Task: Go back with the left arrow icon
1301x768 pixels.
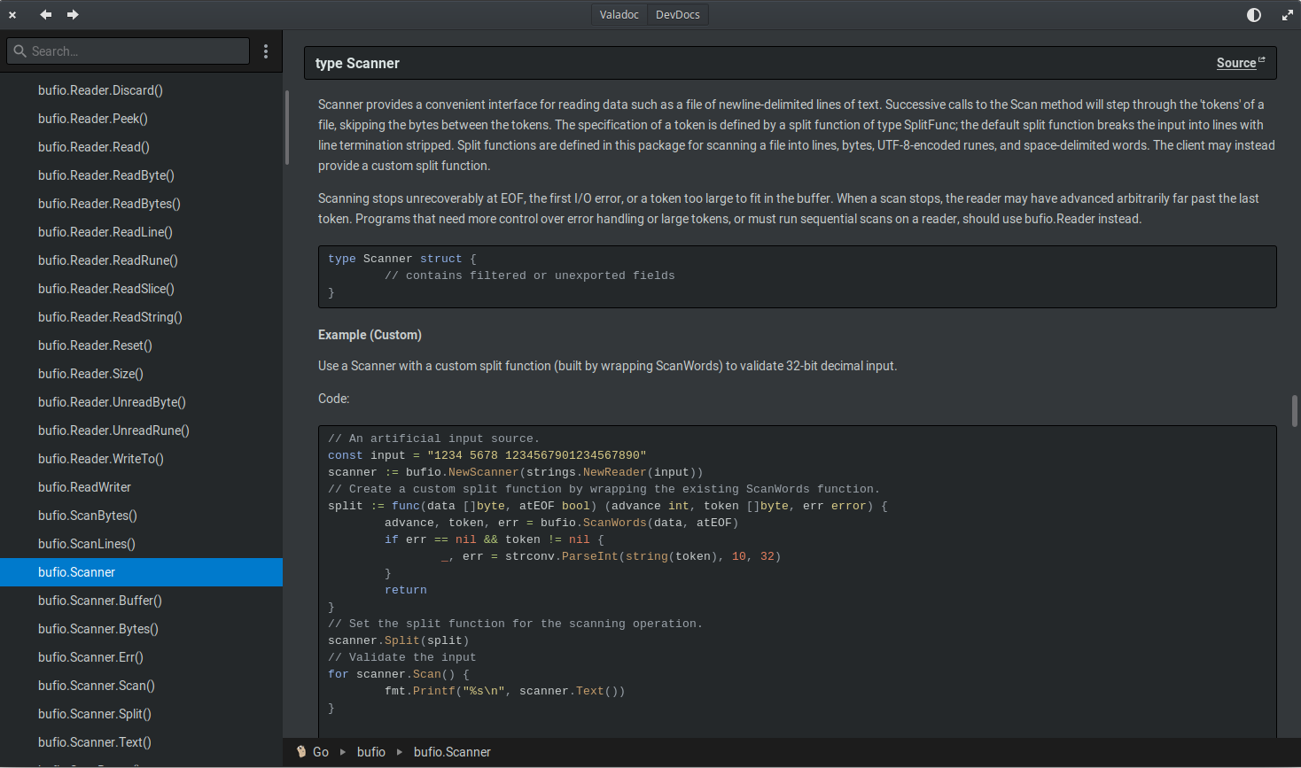Action: pos(46,14)
